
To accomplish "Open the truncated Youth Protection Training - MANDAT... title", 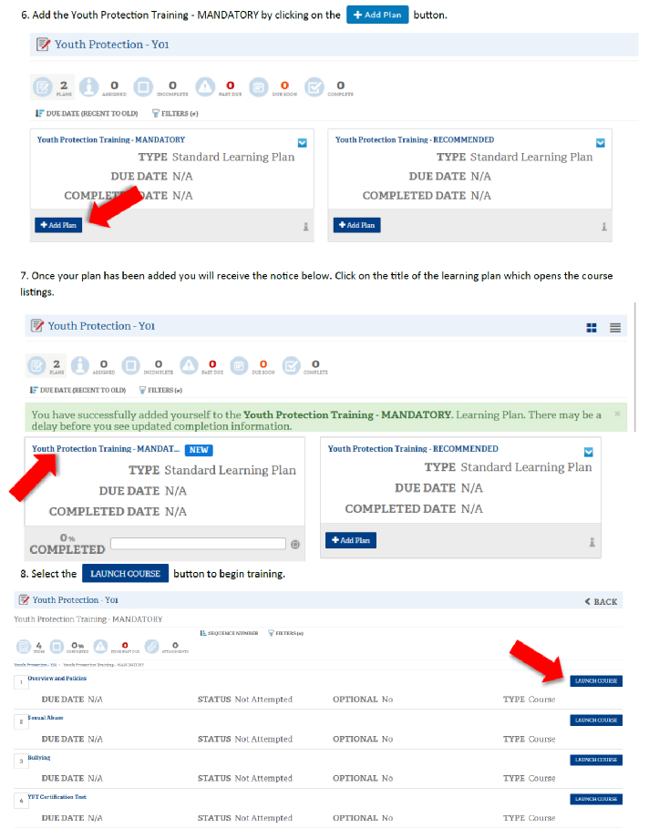I will coord(105,449).
